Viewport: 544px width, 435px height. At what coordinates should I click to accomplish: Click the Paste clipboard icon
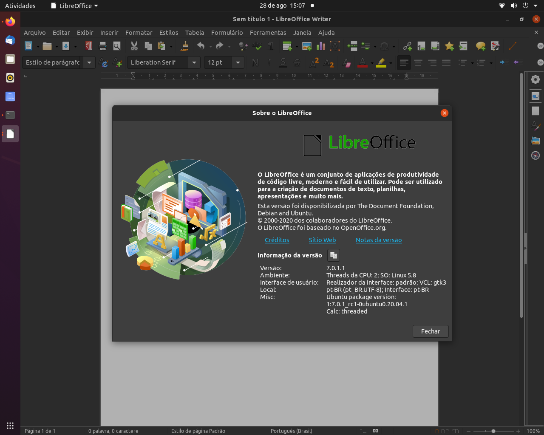coord(161,46)
